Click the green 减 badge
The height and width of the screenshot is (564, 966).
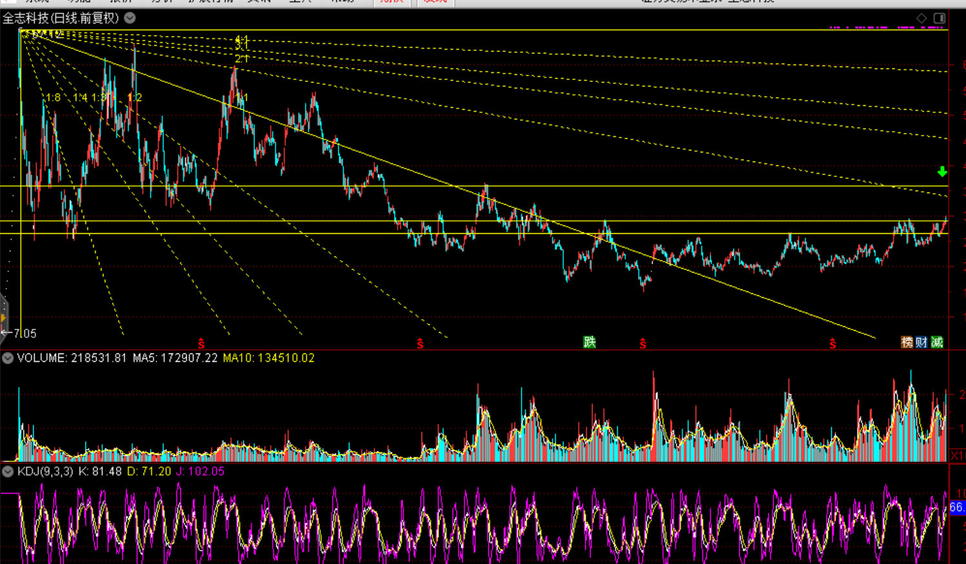point(936,342)
